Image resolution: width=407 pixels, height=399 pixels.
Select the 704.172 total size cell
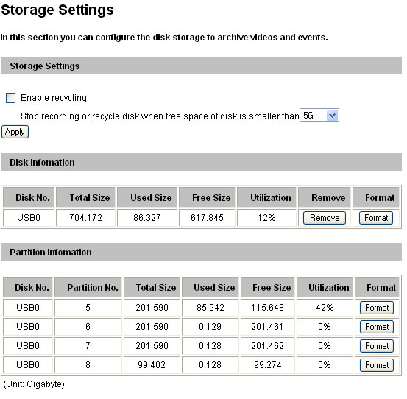[x=85, y=218]
